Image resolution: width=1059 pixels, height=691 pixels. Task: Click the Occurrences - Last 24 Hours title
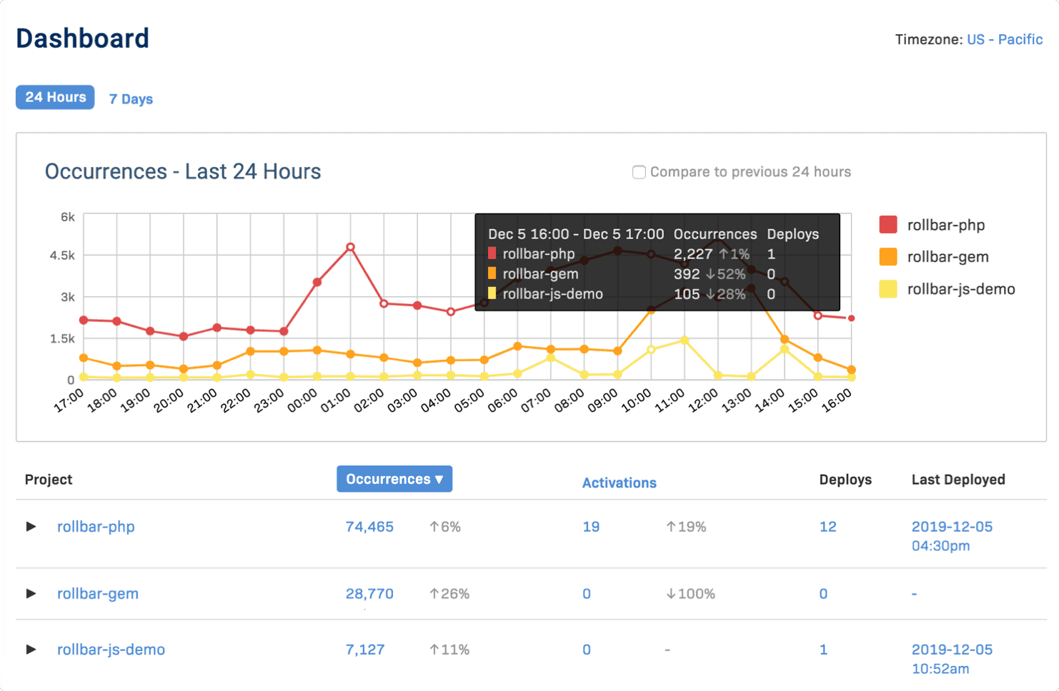click(183, 171)
